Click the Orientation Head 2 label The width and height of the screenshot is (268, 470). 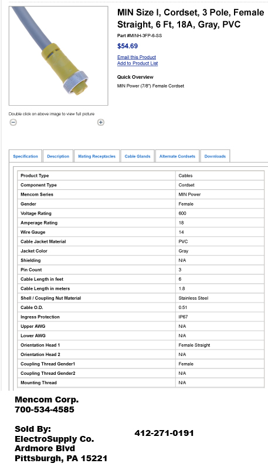40,354
